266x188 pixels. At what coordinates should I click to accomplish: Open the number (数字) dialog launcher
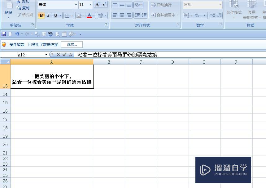221,25
